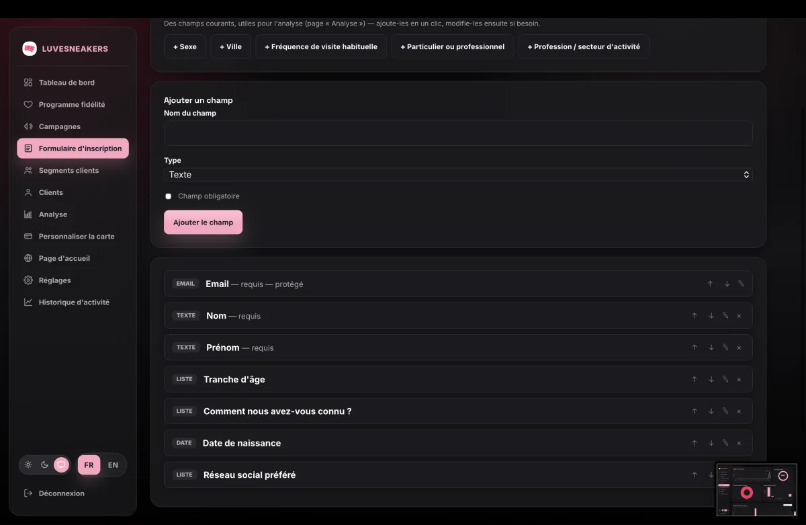Add the suggested + Ville field
This screenshot has height=525, width=806.
pyautogui.click(x=230, y=47)
